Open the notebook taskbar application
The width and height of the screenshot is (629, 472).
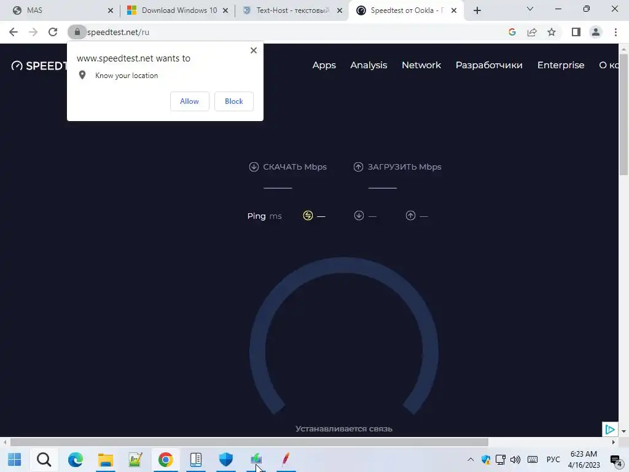(196, 459)
